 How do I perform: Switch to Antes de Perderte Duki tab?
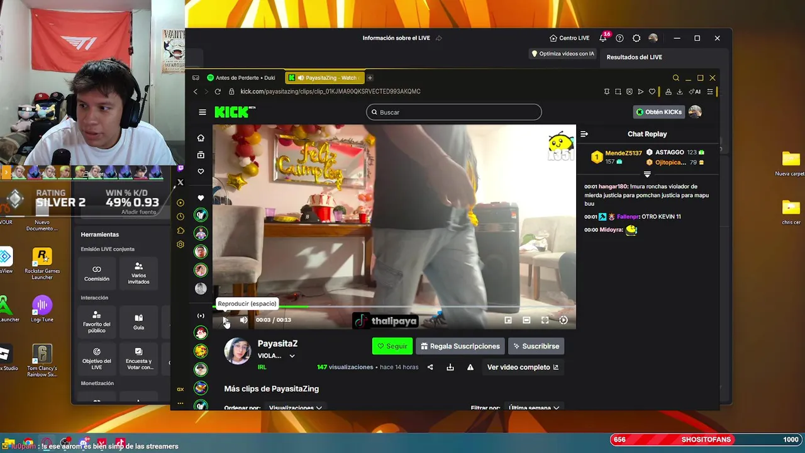pyautogui.click(x=242, y=78)
